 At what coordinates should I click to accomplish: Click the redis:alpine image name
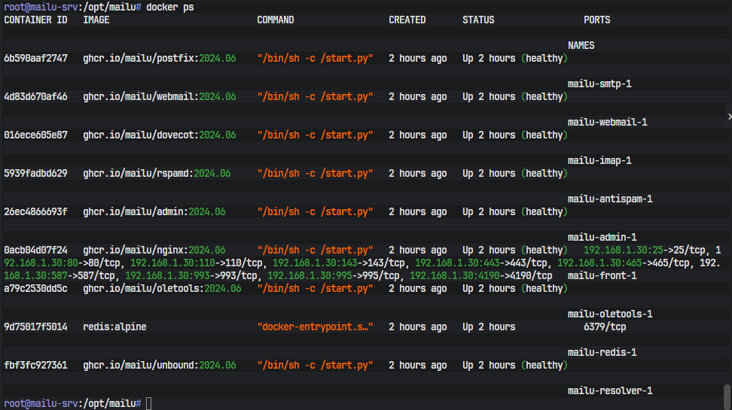point(114,326)
